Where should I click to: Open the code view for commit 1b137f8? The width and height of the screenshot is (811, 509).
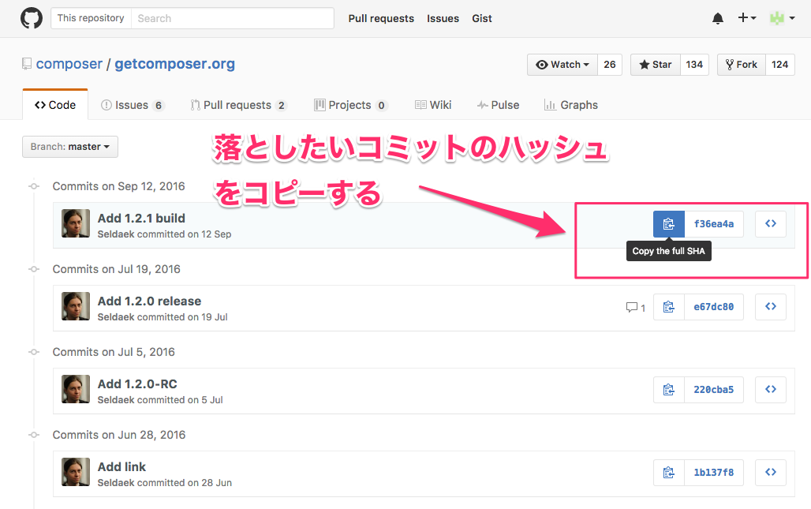[x=770, y=472]
